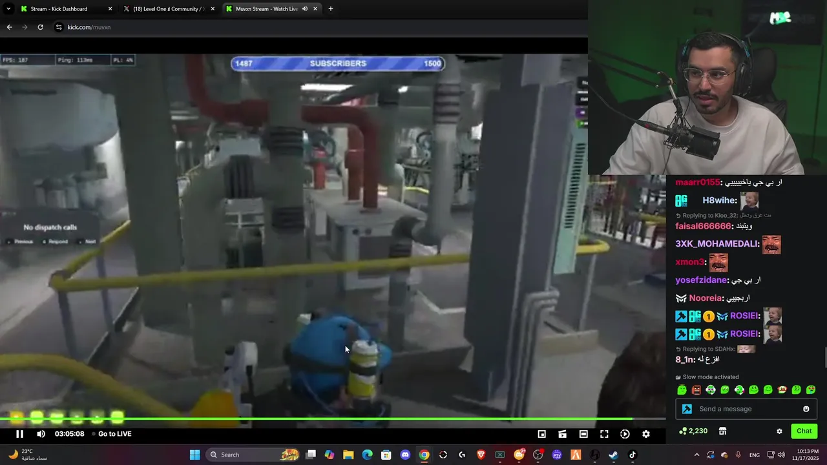
Task: Open the emoji picker in chat box
Action: [806, 409]
